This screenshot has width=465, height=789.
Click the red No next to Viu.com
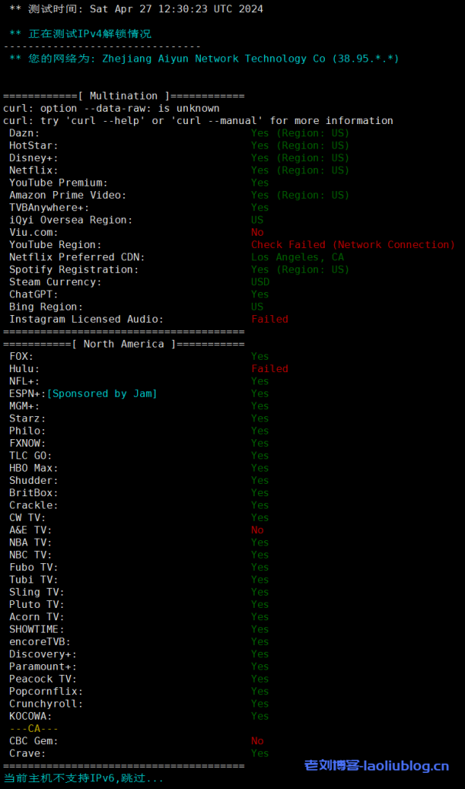tap(257, 233)
